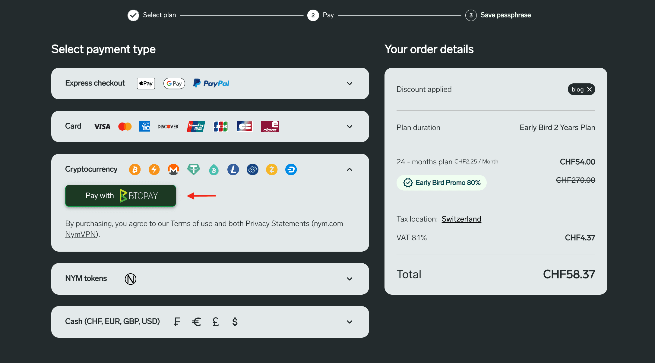Select the Tether coin icon

pos(193,169)
